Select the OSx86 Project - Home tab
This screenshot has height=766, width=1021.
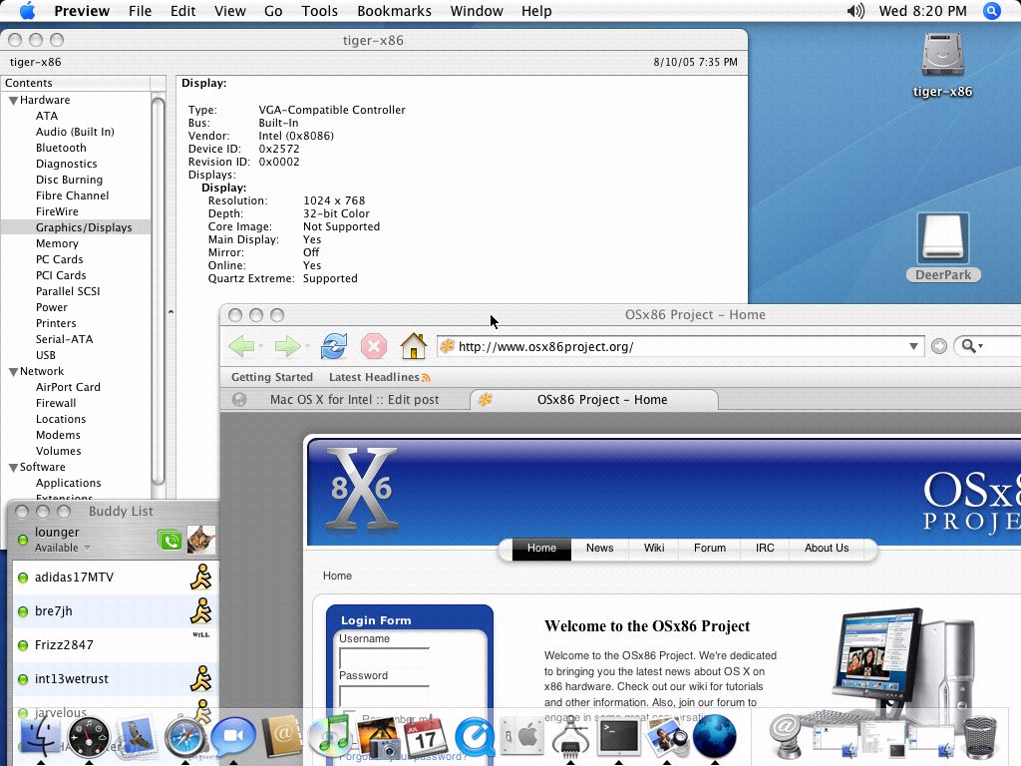(594, 400)
